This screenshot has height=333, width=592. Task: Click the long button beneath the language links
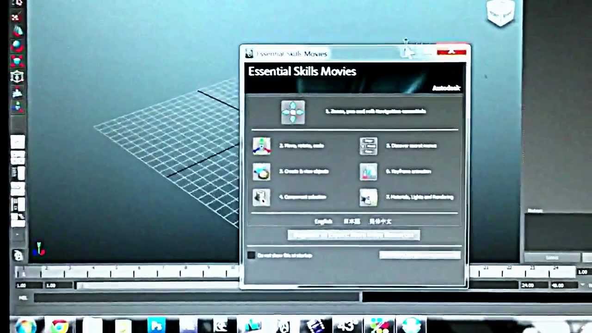tap(354, 235)
